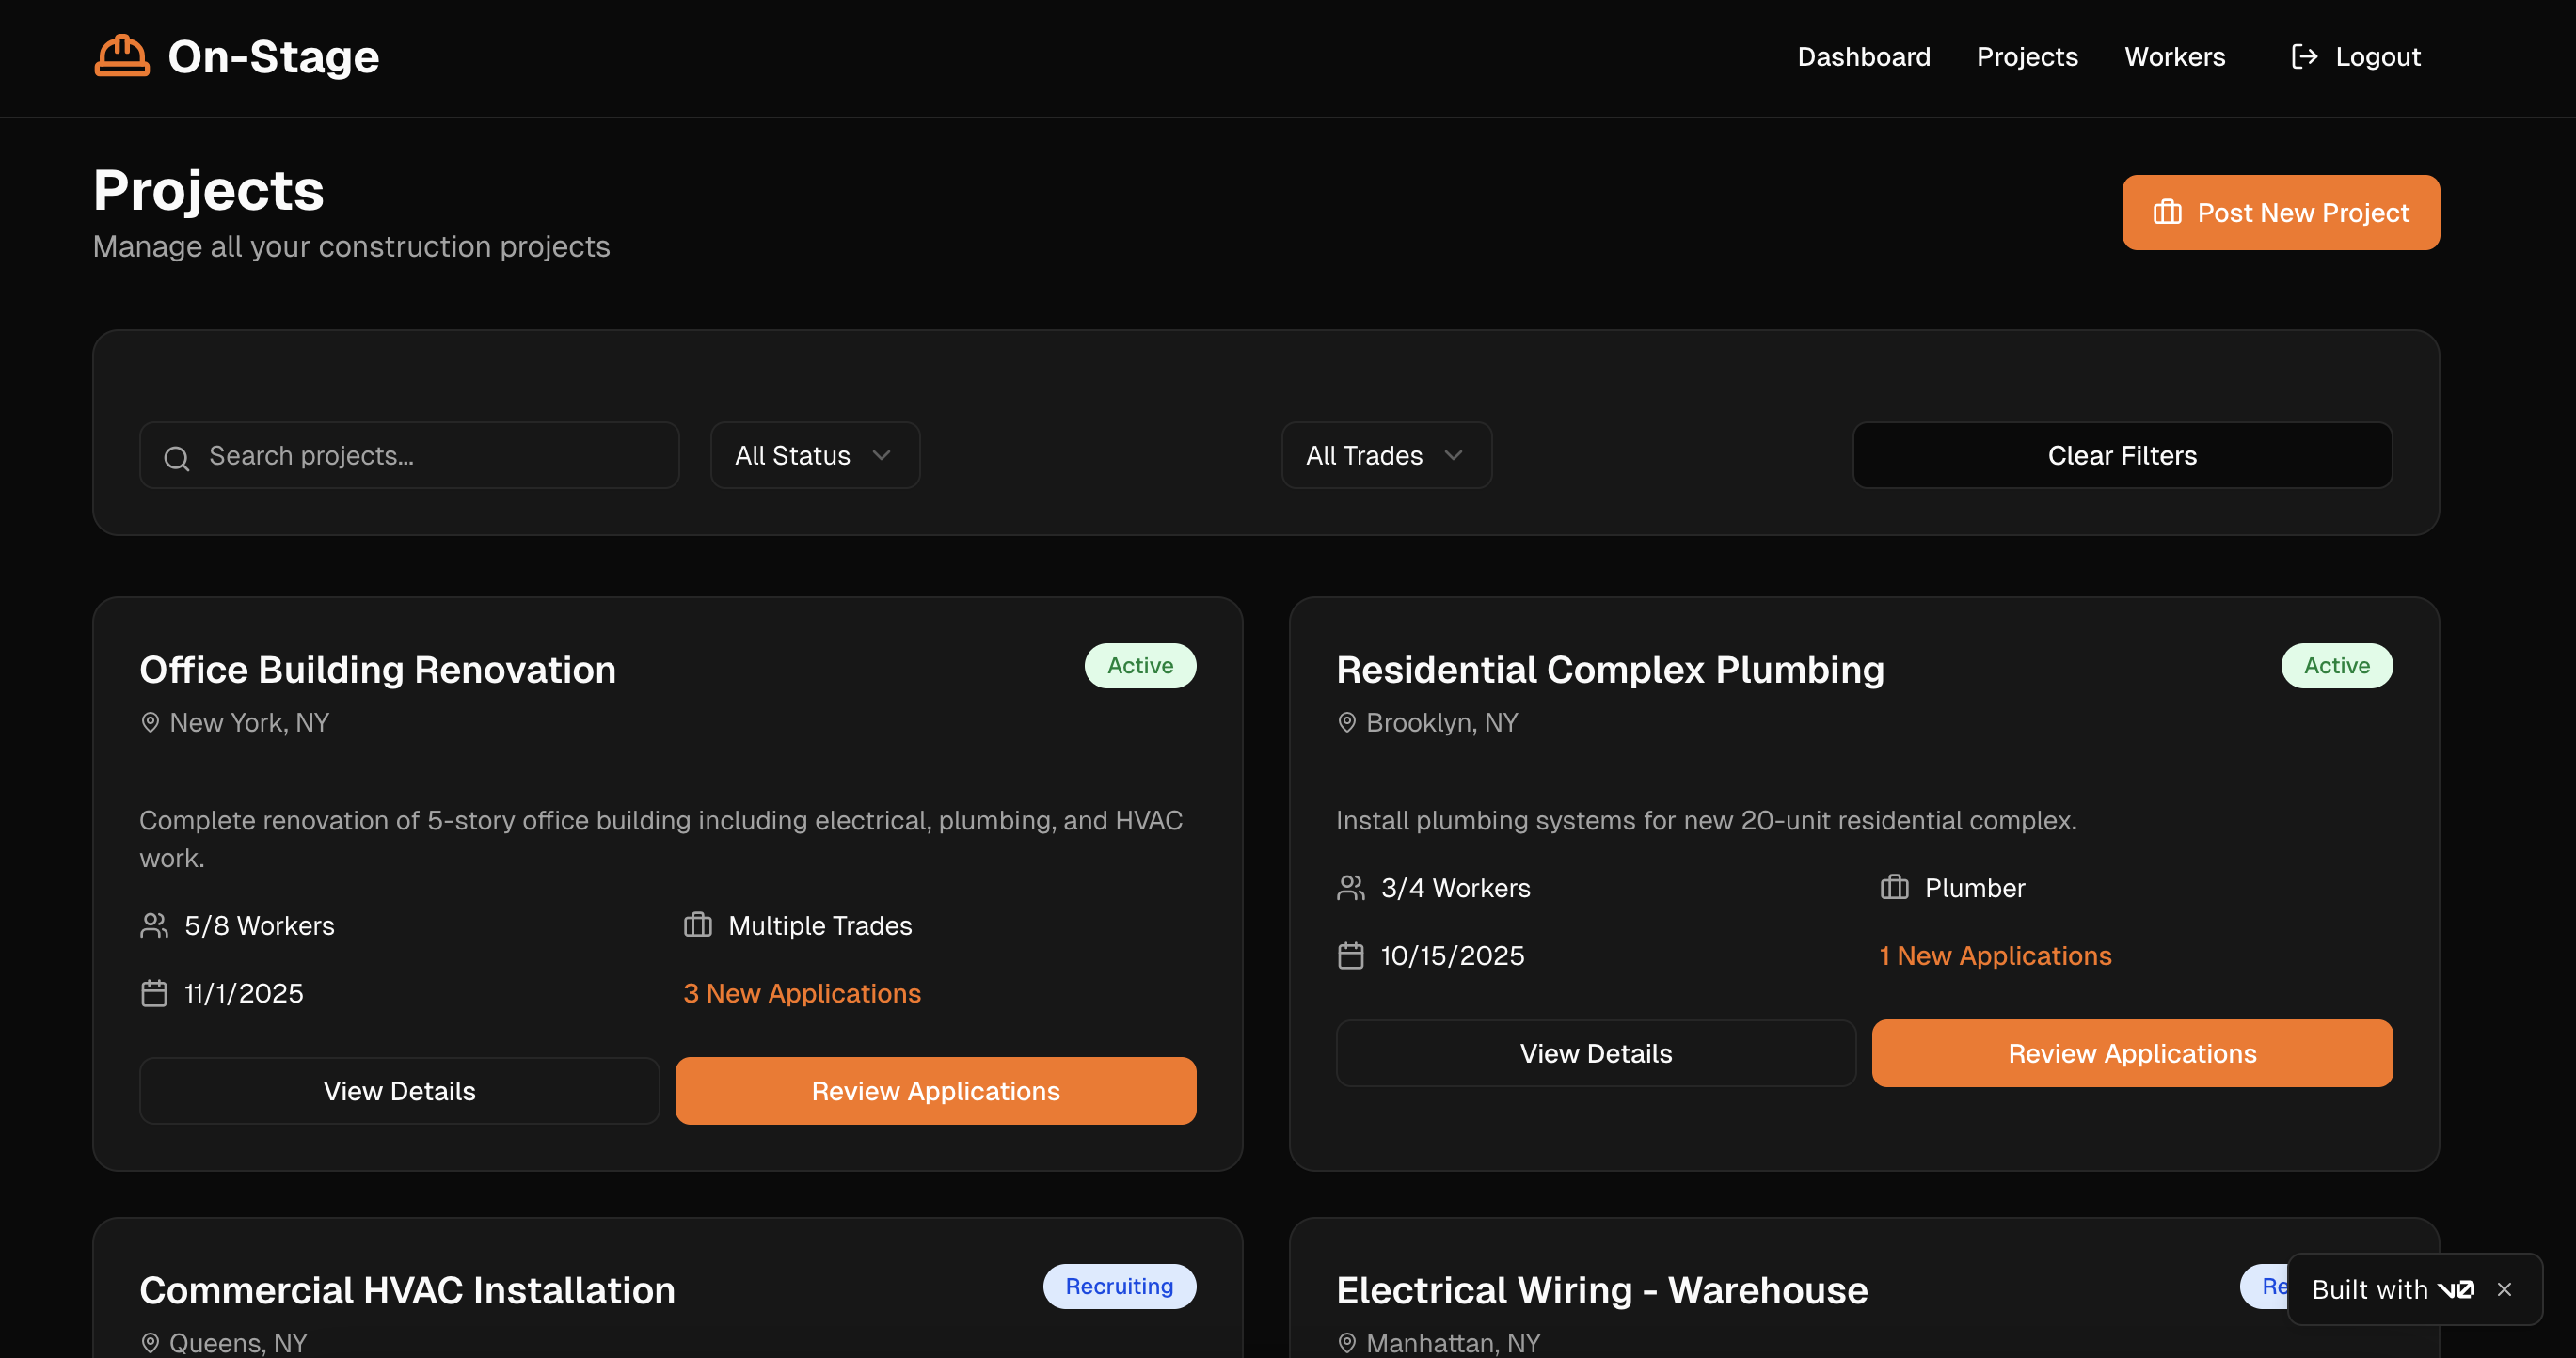This screenshot has width=2576, height=1358.
Task: Click the 3 New Applications link
Action: pyautogui.click(x=801, y=993)
